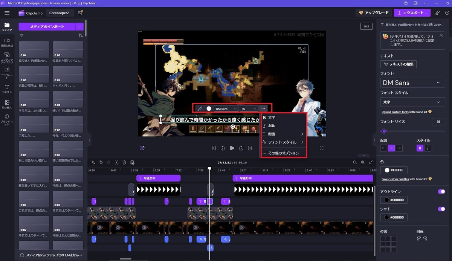Open font size 16 dropdown in floating toolbar

[x=249, y=108]
